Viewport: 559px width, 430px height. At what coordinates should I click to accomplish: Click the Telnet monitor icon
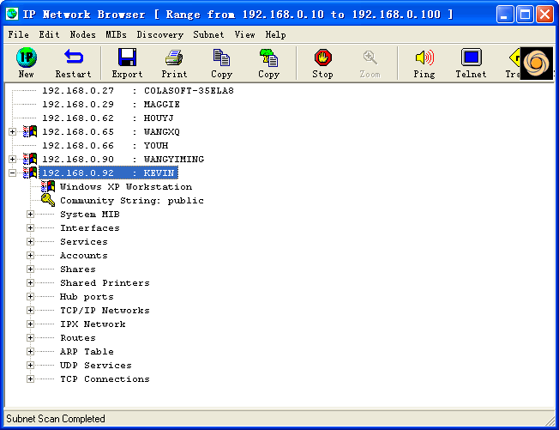(472, 58)
